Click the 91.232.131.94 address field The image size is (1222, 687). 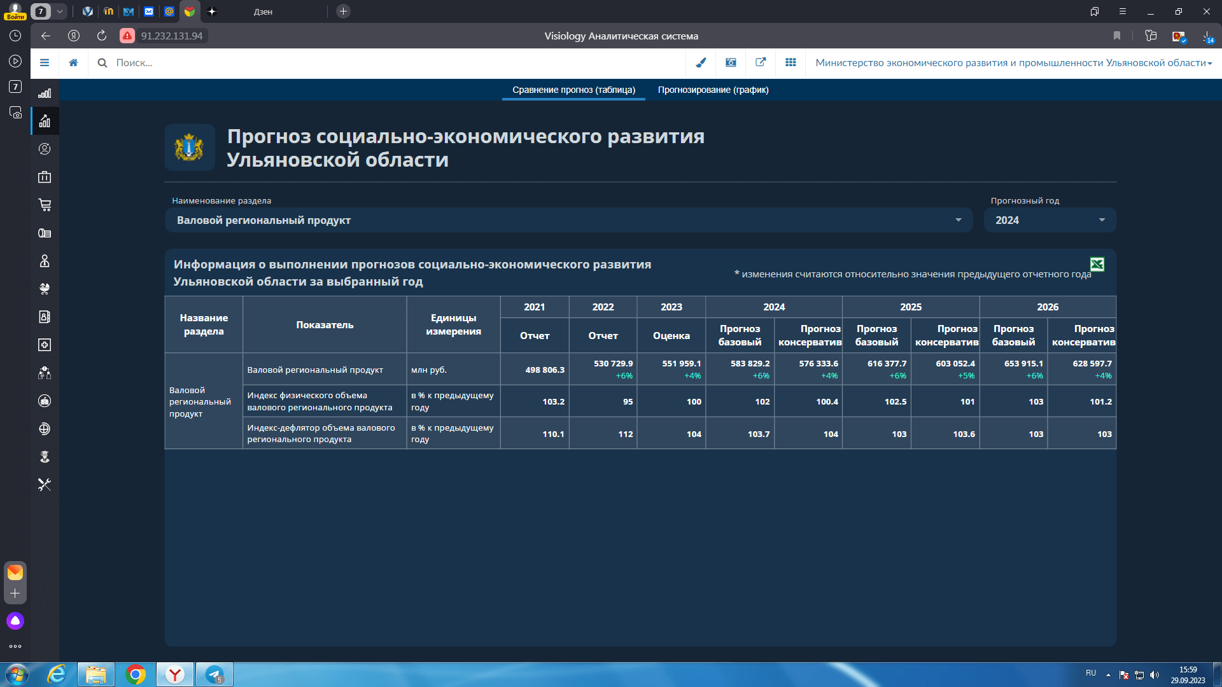[172, 36]
